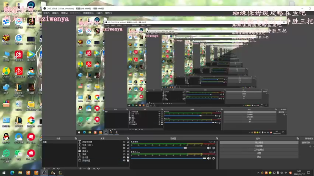314x176 pixels.
Task: Click the 退出 button
Action: [x=259, y=157]
